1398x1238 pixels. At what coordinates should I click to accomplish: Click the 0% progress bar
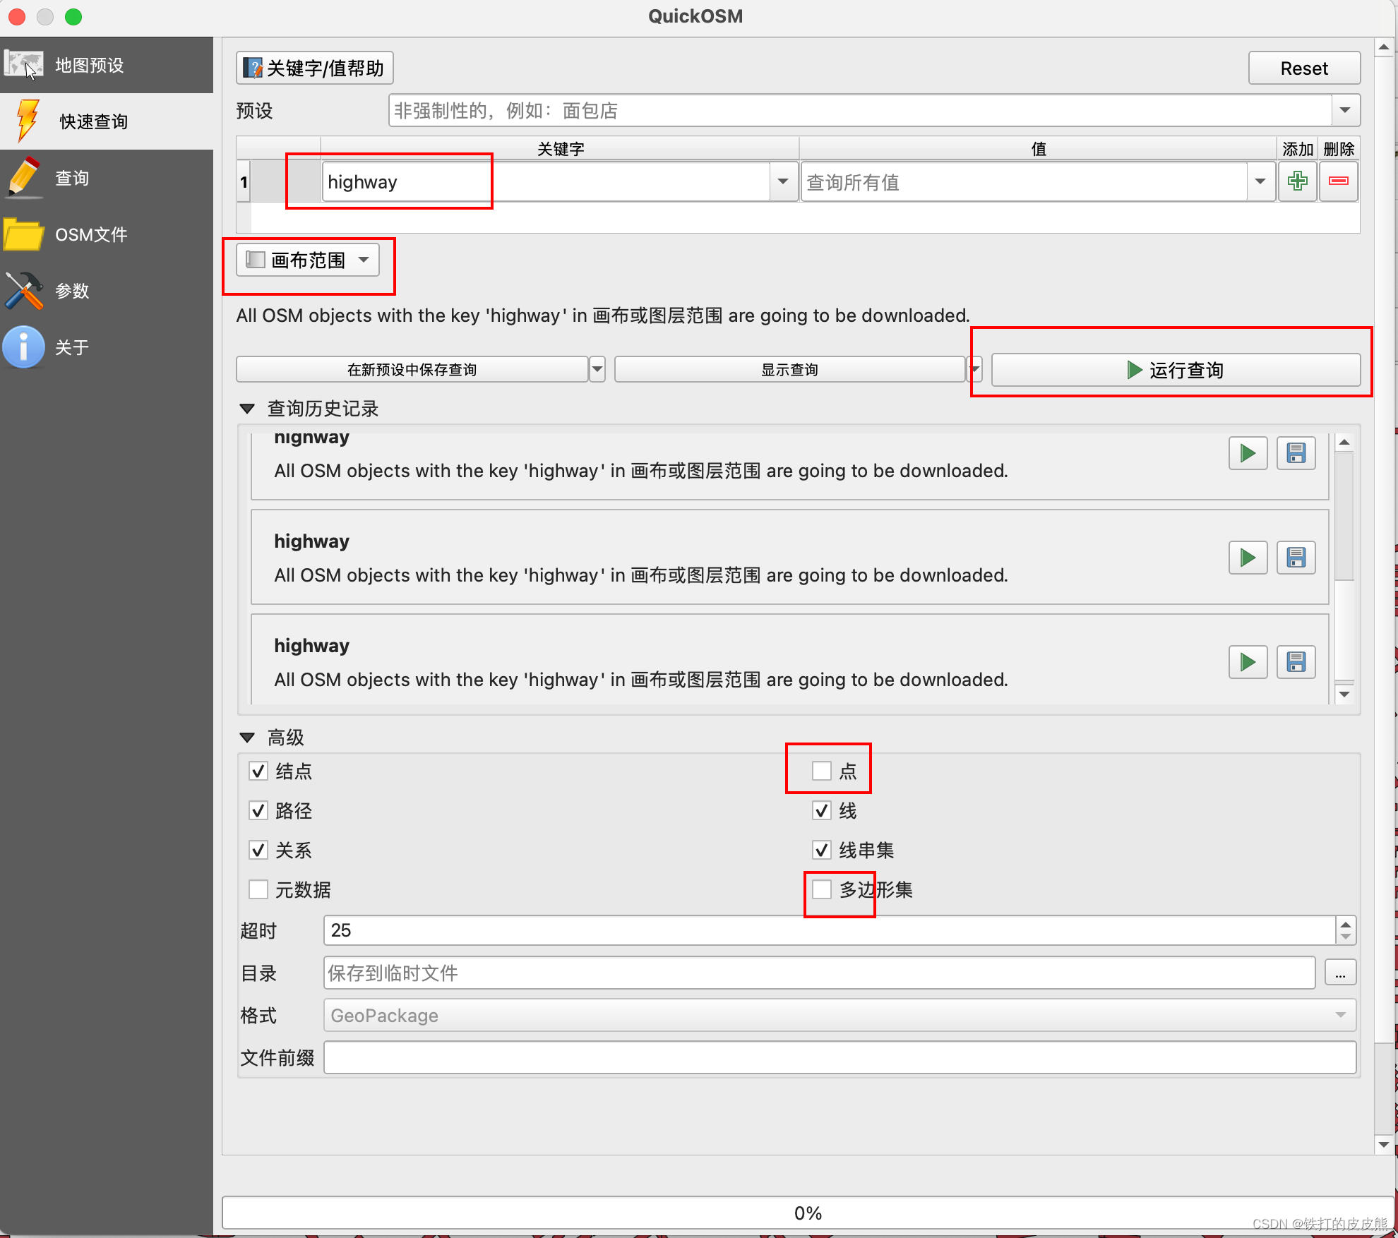808,1213
